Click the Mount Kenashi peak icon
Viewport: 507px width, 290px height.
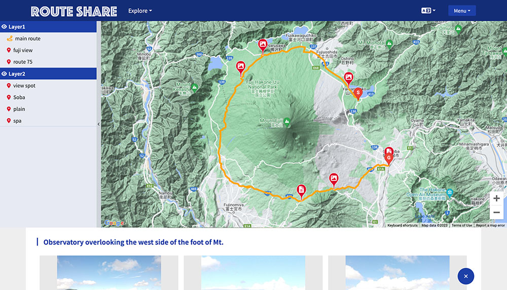tap(194, 87)
